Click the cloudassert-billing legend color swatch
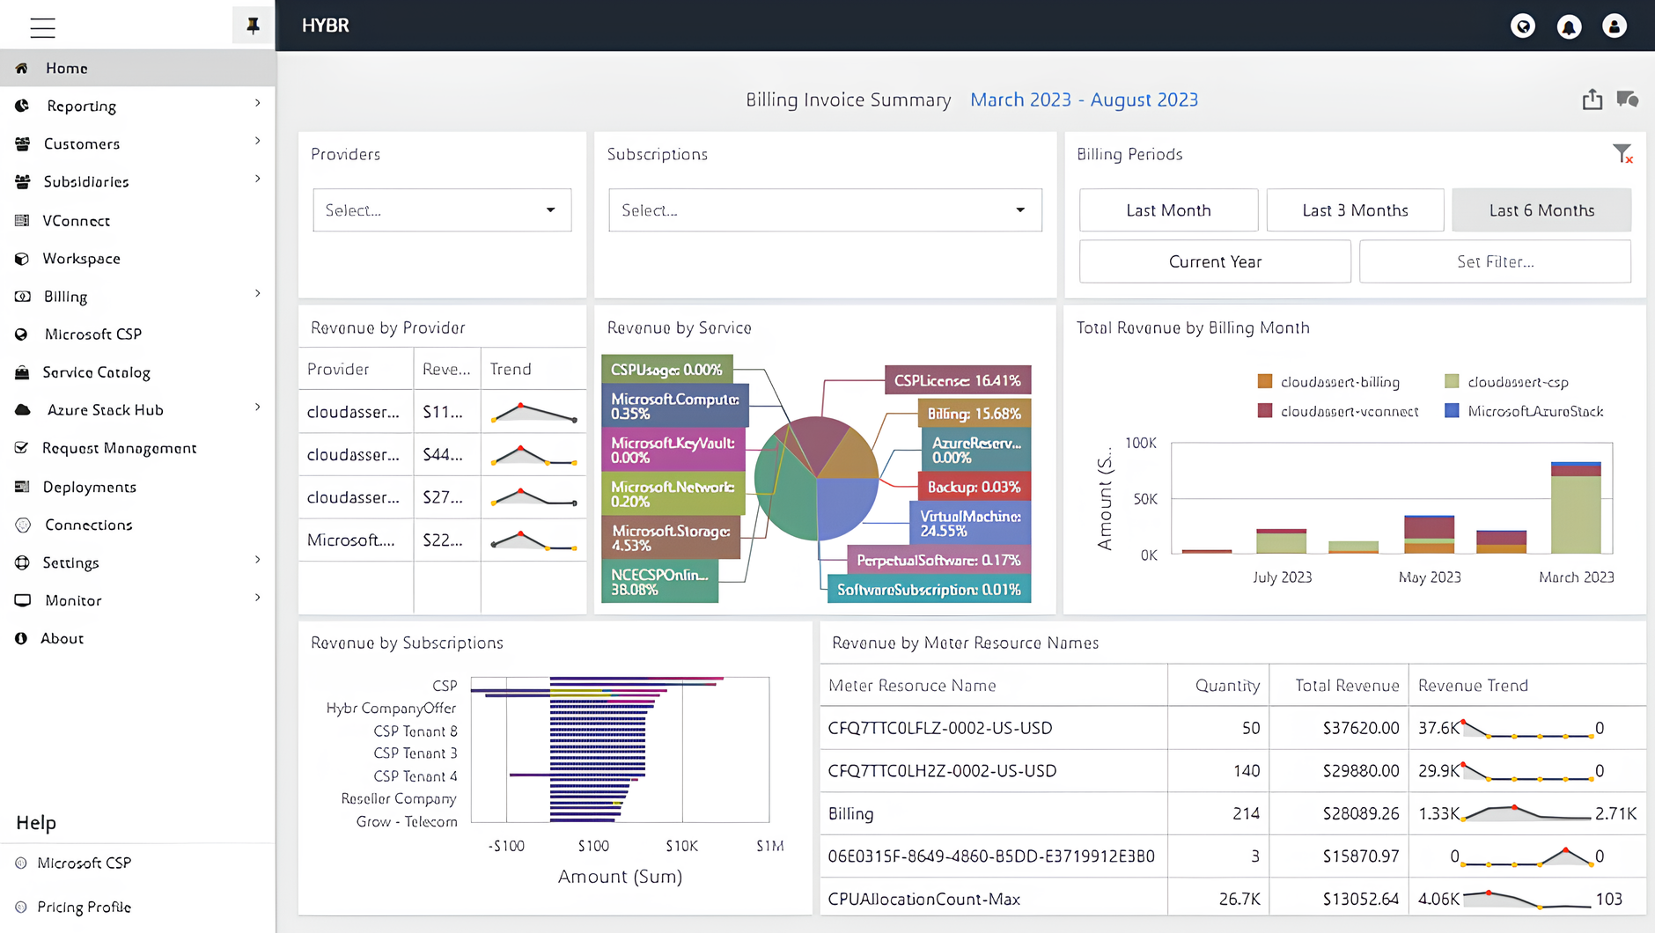 [x=1264, y=382]
